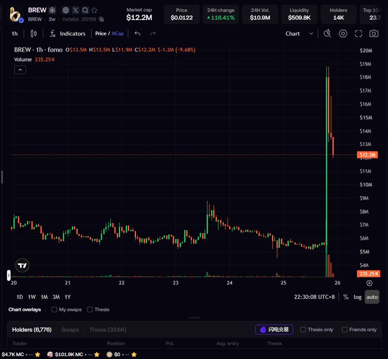Select 1Y date range
Image resolution: width=388 pixels, height=359 pixels.
pyautogui.click(x=68, y=297)
